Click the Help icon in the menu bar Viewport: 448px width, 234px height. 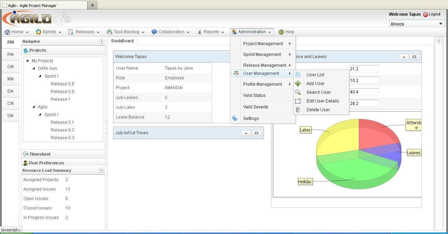point(281,31)
